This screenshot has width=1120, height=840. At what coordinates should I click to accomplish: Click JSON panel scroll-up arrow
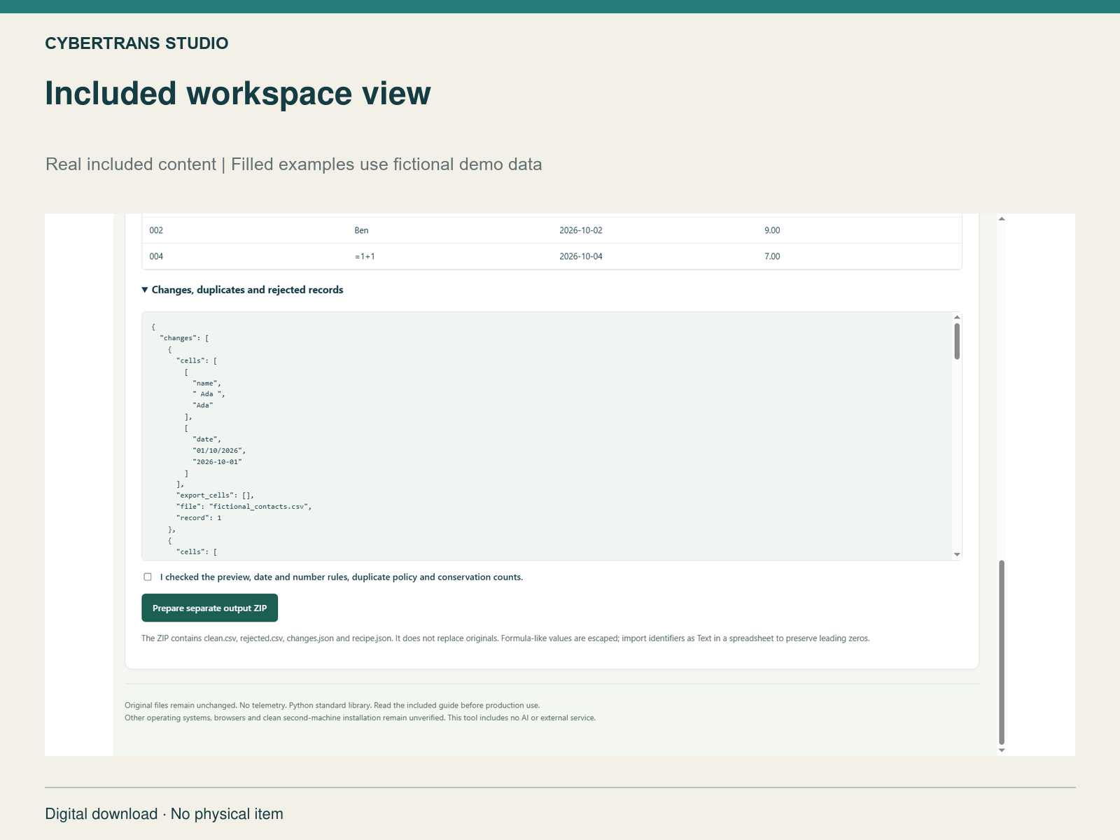click(x=957, y=317)
